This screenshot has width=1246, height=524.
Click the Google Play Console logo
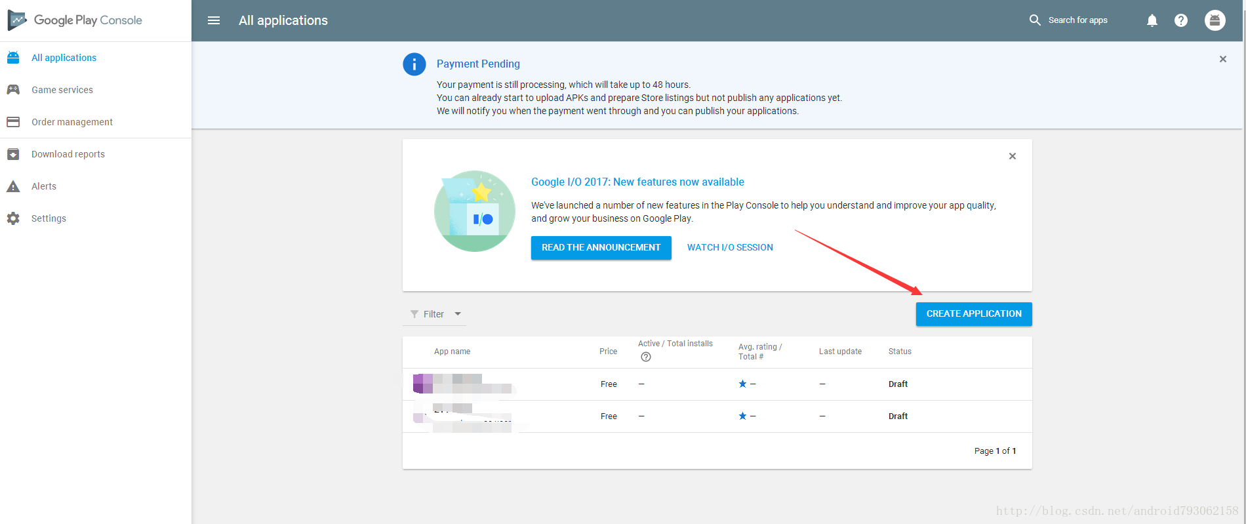[75, 20]
